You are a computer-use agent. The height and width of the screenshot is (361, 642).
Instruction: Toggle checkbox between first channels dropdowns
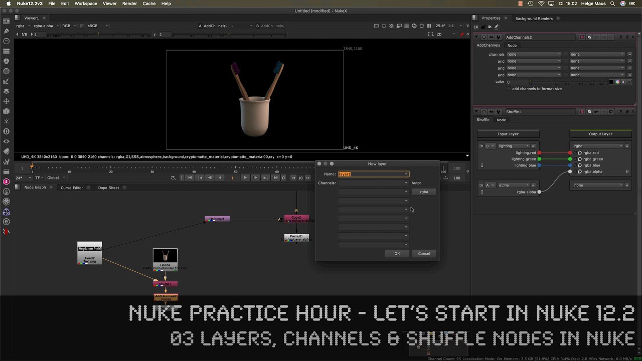pyautogui.click(x=566, y=54)
